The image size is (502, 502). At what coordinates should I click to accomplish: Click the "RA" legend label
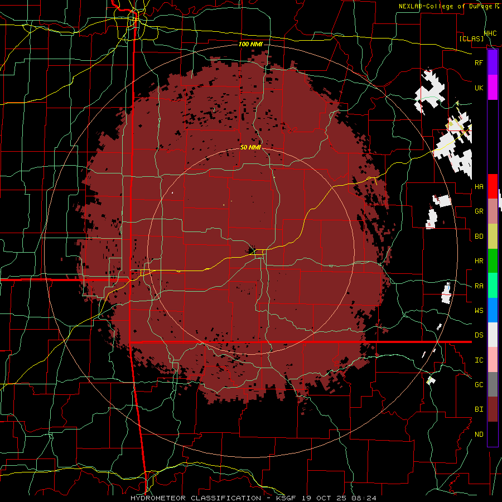point(479,286)
